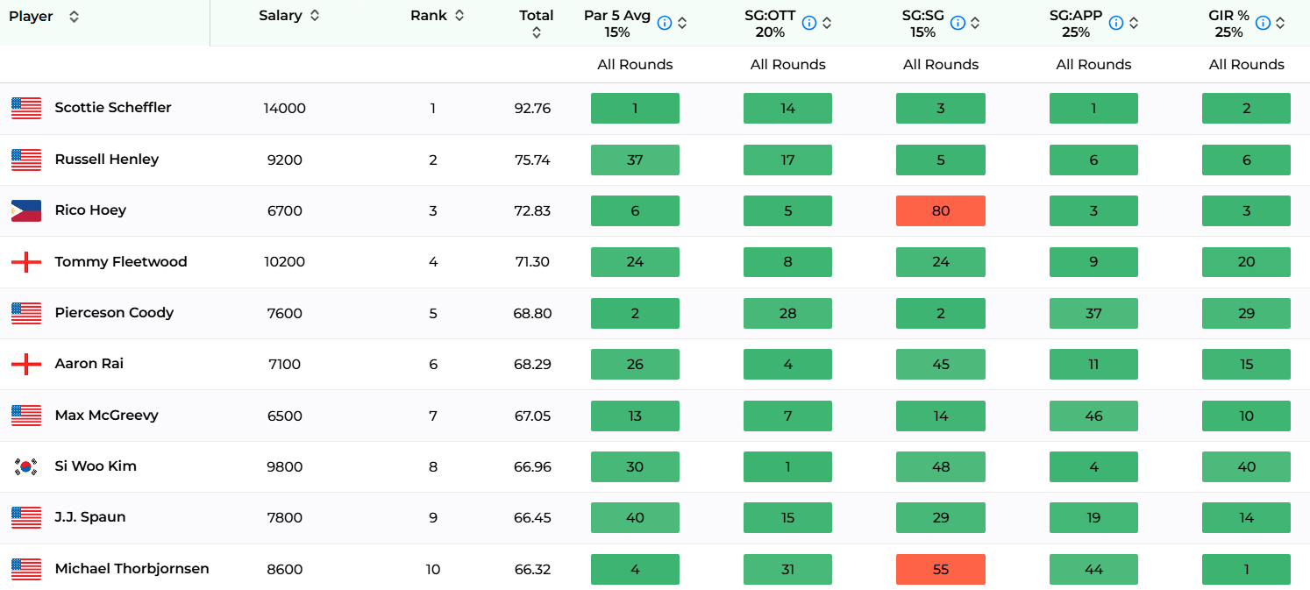The width and height of the screenshot is (1310, 590).
Task: Click the SG:APP info icon
Action: [x=1116, y=23]
